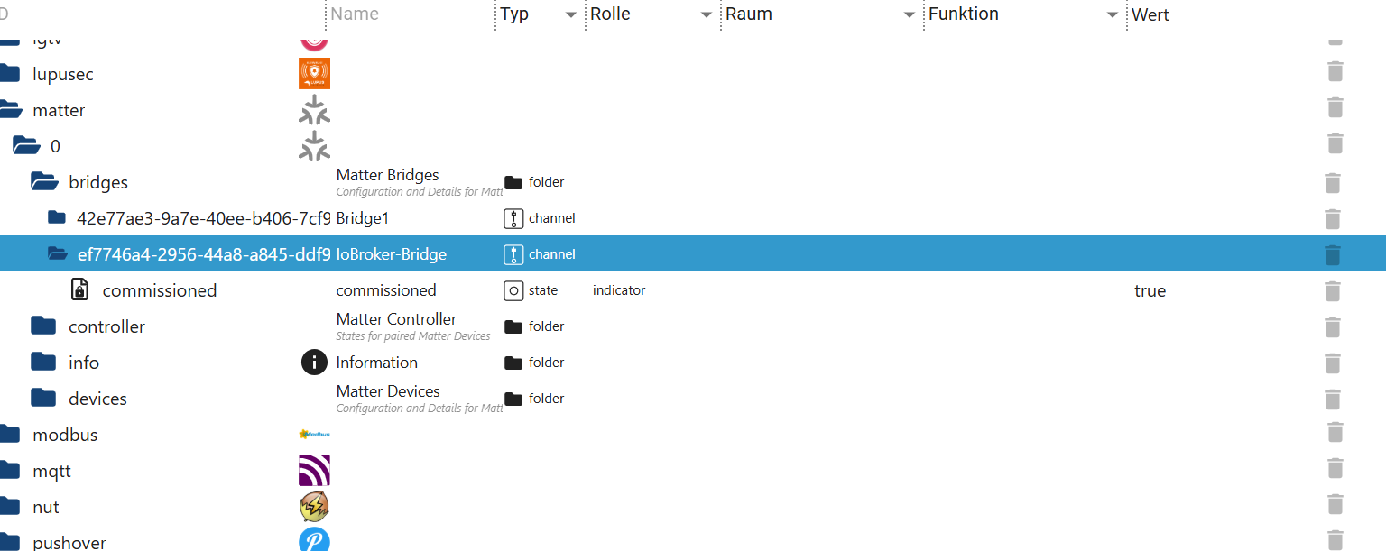Collapse the bridges folder node
Viewport: 1386px width, 551px height.
[43, 181]
